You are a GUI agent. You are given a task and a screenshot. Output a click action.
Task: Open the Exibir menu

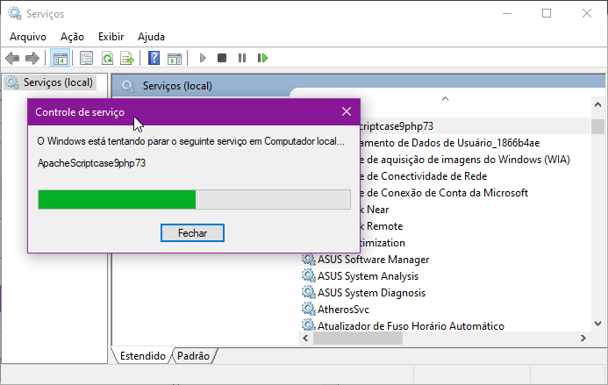tap(111, 37)
